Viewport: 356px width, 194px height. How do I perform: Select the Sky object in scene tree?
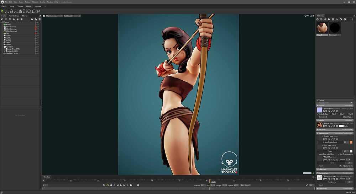[7, 33]
